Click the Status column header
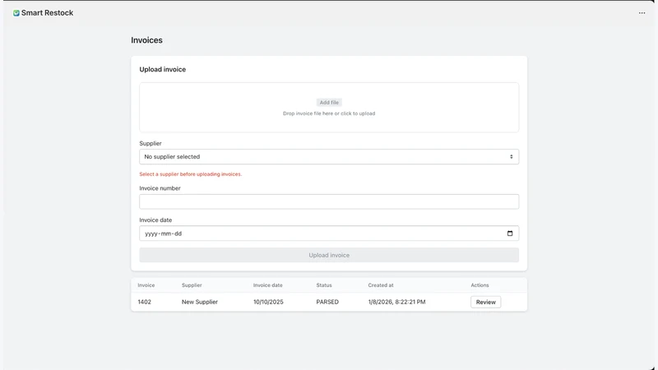This screenshot has height=370, width=658. (324, 285)
